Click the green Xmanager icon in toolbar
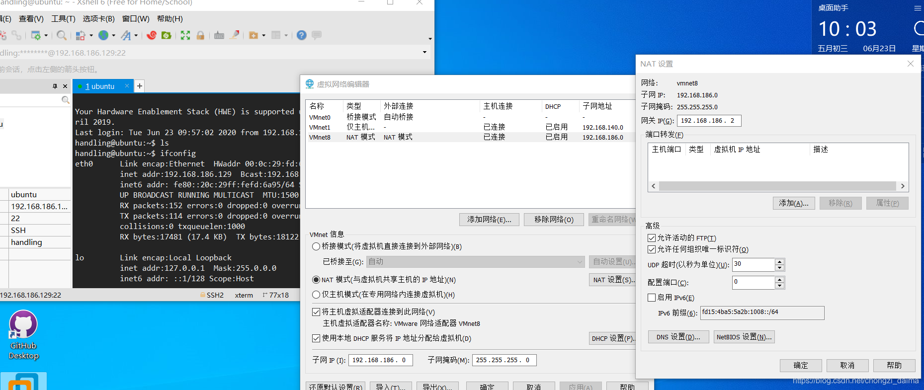 pos(167,35)
